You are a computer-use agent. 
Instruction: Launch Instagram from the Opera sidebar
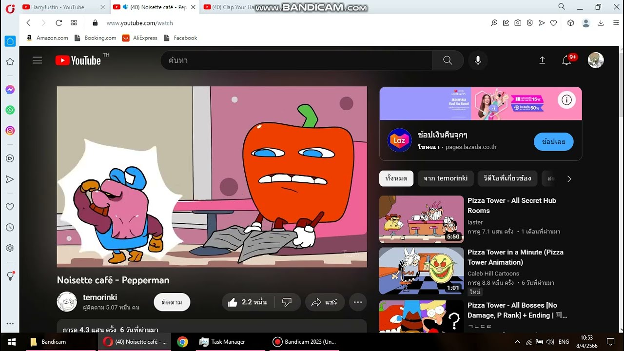coord(10,131)
